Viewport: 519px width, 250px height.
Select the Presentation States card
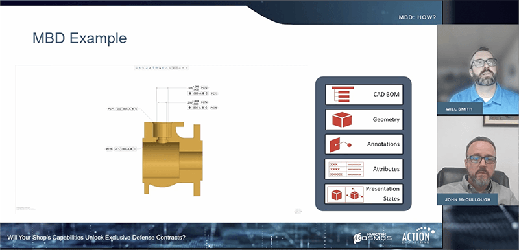364,194
